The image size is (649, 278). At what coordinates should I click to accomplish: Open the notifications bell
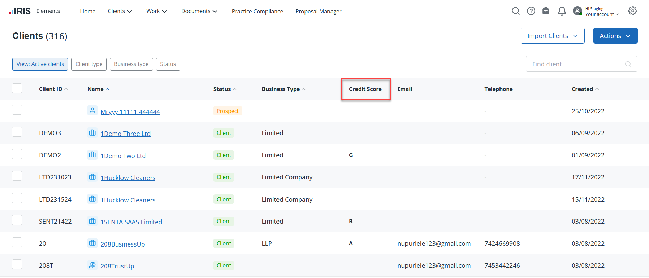[562, 11]
